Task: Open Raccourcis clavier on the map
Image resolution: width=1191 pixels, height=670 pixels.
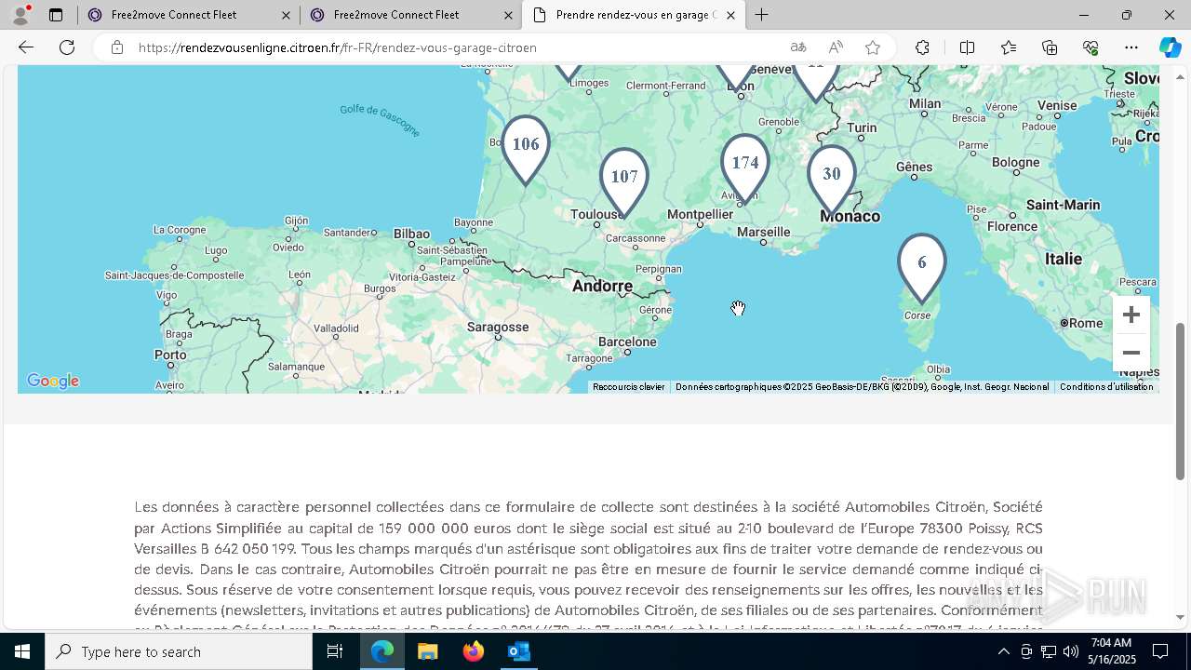Action: pos(629,387)
